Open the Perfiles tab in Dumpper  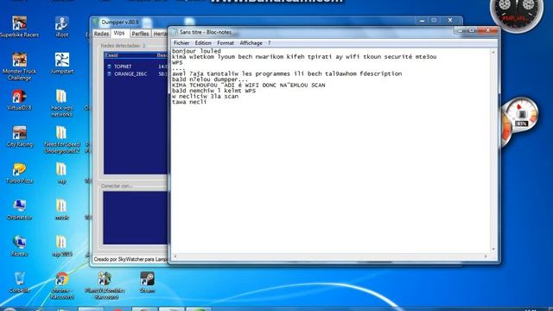(140, 34)
